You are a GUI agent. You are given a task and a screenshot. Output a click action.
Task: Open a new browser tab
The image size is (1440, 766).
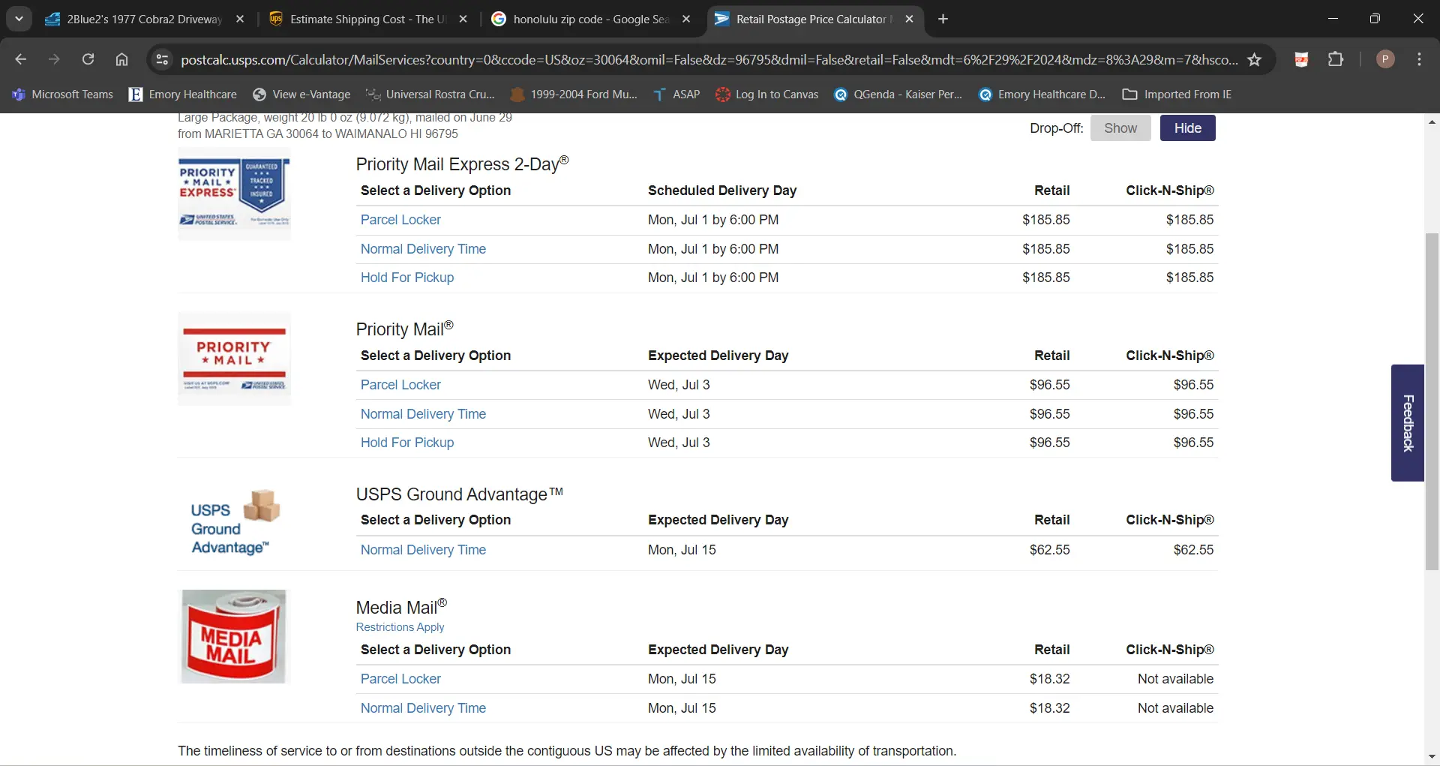[x=943, y=19]
